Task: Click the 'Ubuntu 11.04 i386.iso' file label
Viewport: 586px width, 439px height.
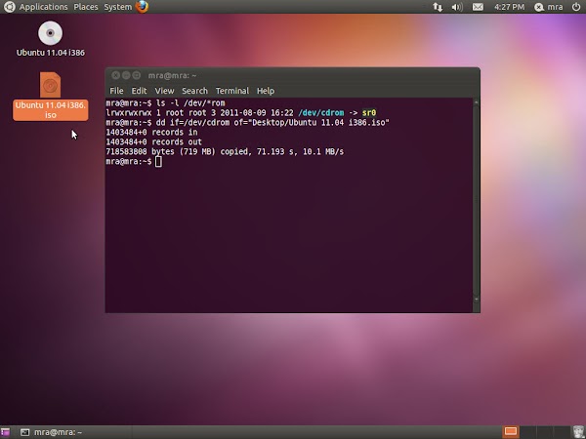Action: click(x=51, y=110)
